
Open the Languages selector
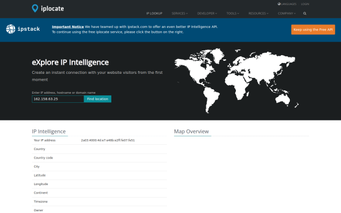tap(287, 4)
